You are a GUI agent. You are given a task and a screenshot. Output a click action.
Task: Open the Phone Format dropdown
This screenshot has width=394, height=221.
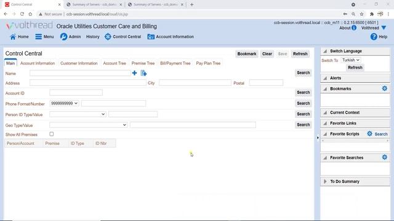(64, 103)
